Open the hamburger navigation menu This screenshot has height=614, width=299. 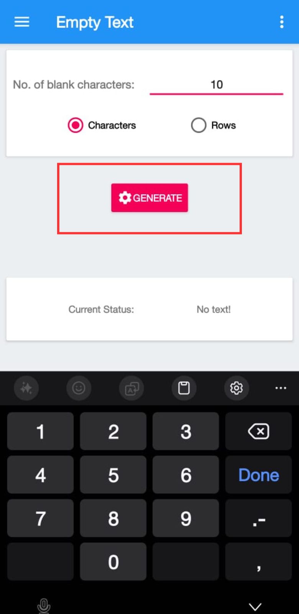tap(22, 22)
